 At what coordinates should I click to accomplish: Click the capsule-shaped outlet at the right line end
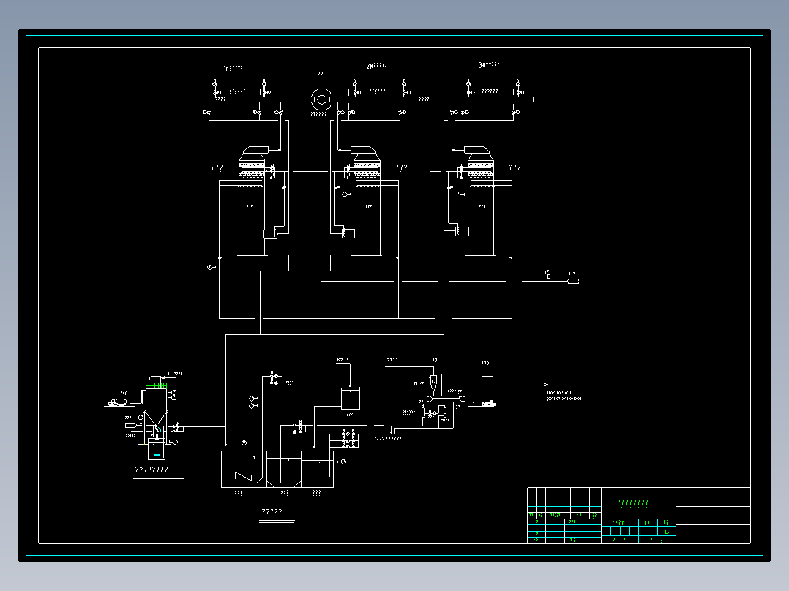[x=573, y=281]
